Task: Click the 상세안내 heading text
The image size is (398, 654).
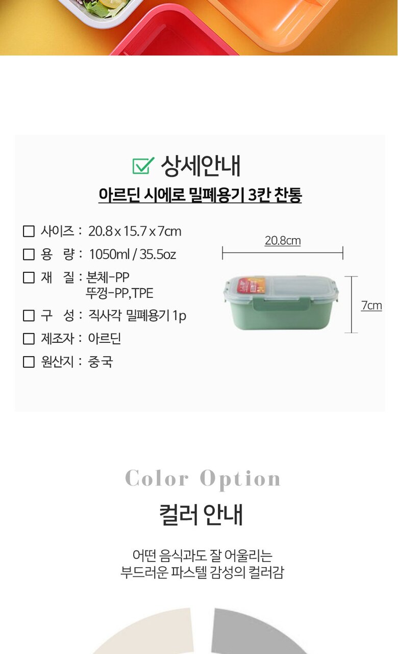Action: tap(201, 166)
